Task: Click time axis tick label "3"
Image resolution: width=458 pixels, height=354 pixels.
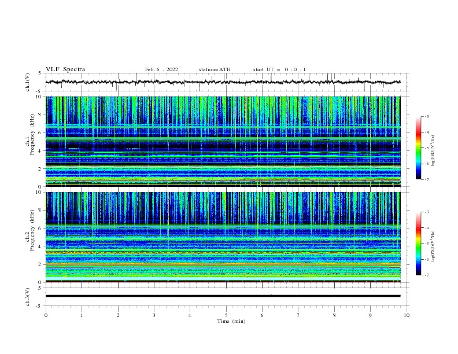Action: 154,315
